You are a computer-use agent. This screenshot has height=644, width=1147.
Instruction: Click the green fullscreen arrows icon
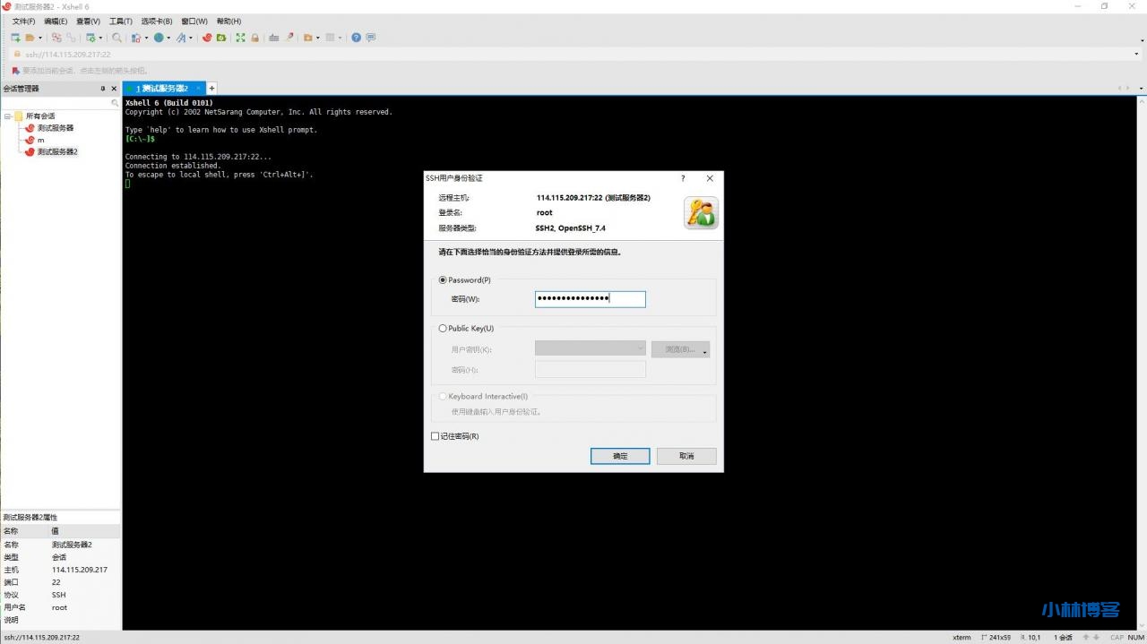coord(240,38)
